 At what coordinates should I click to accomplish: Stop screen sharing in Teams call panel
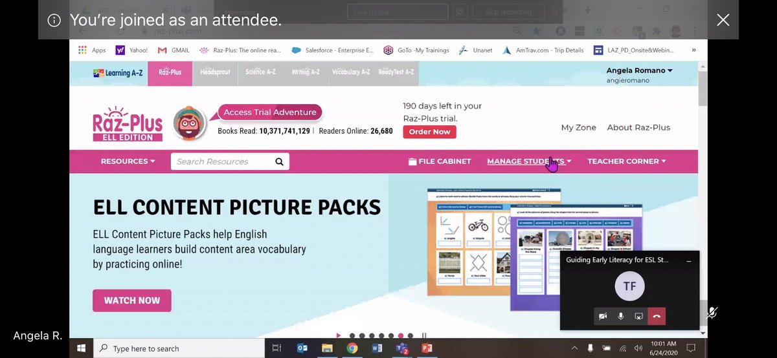638,316
